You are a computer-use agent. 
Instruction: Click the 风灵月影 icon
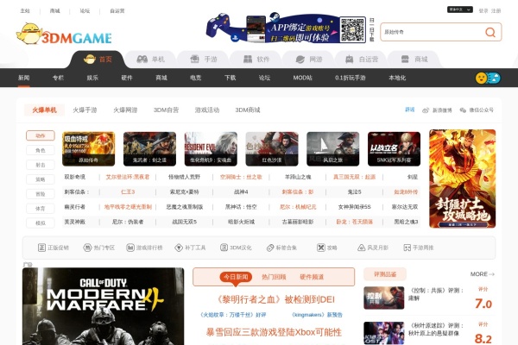373,248
